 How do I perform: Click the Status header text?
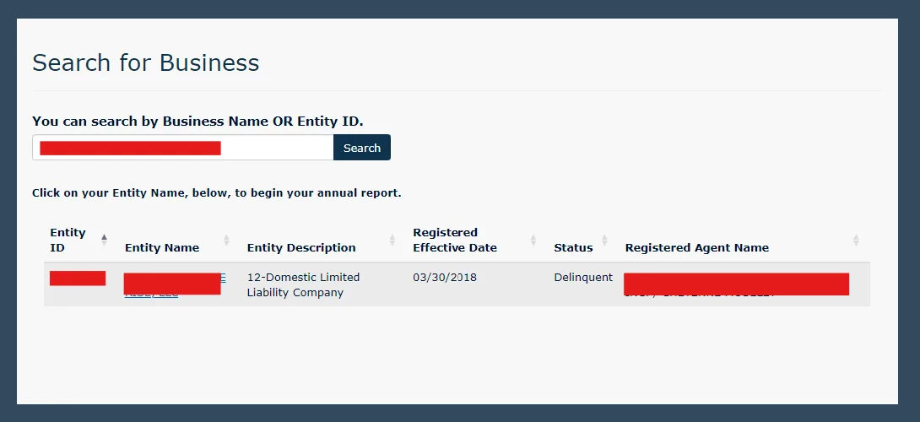point(573,247)
